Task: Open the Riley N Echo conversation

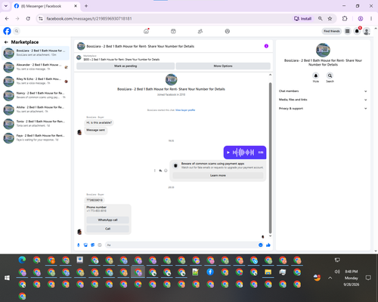Action: 36,81
